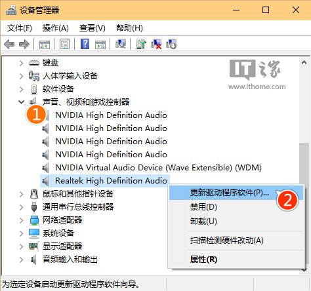Expand the 键盘 category
The image size is (311, 291).
pyautogui.click(x=21, y=63)
